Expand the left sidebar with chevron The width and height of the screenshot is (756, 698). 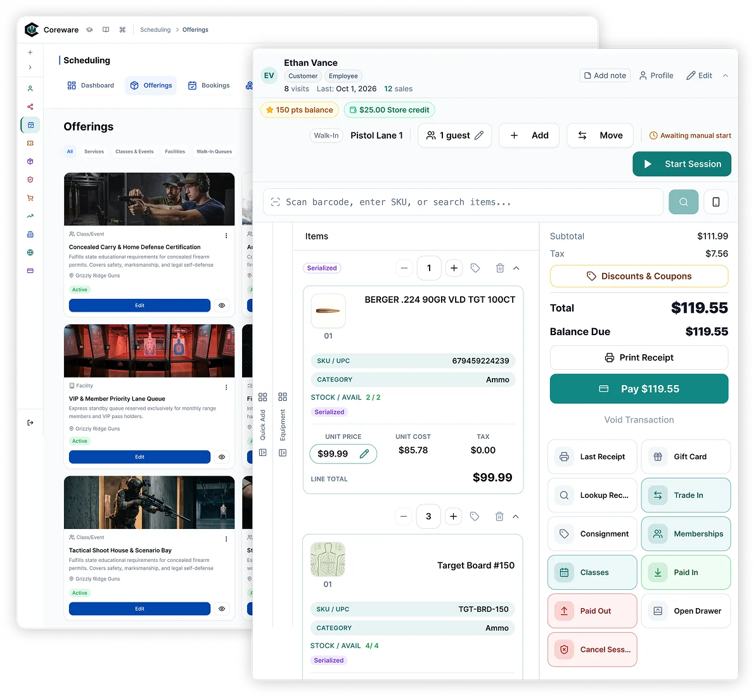point(30,68)
